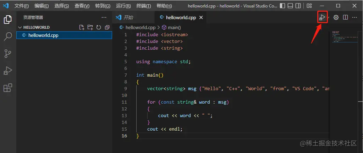Open the Extensions view
The width and height of the screenshot is (363, 153).
(x=8, y=88)
